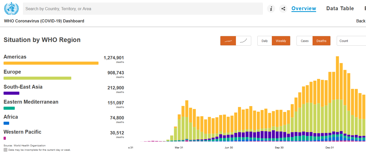
Task: Show Deaths data in the chart
Action: click(x=321, y=41)
